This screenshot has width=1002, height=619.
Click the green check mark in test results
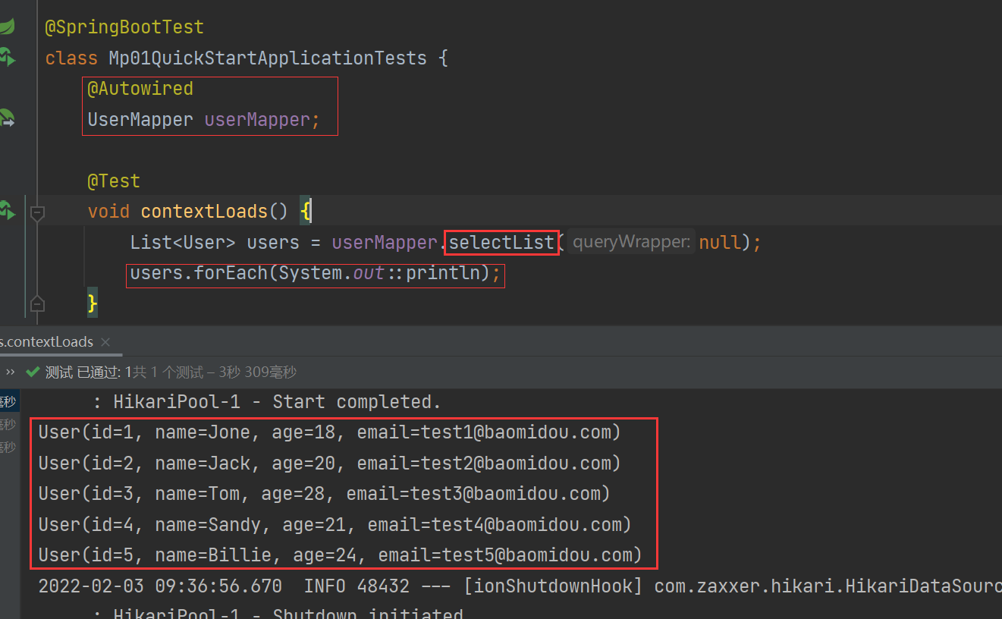coord(33,372)
